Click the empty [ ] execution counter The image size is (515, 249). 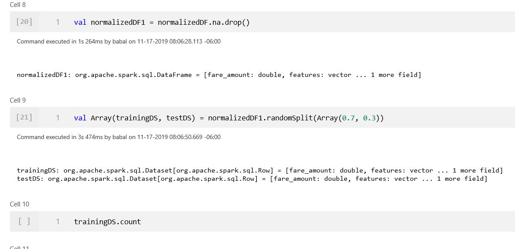24,221
